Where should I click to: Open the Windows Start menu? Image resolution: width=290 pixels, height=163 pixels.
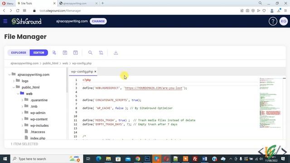click(x=5, y=159)
